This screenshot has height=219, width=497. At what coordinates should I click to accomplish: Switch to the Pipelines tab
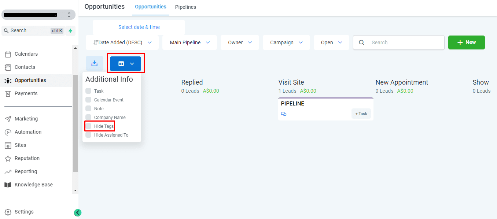pos(185,7)
